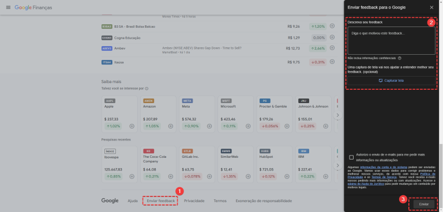Add HubSpot to watchlist

pos(287,176)
